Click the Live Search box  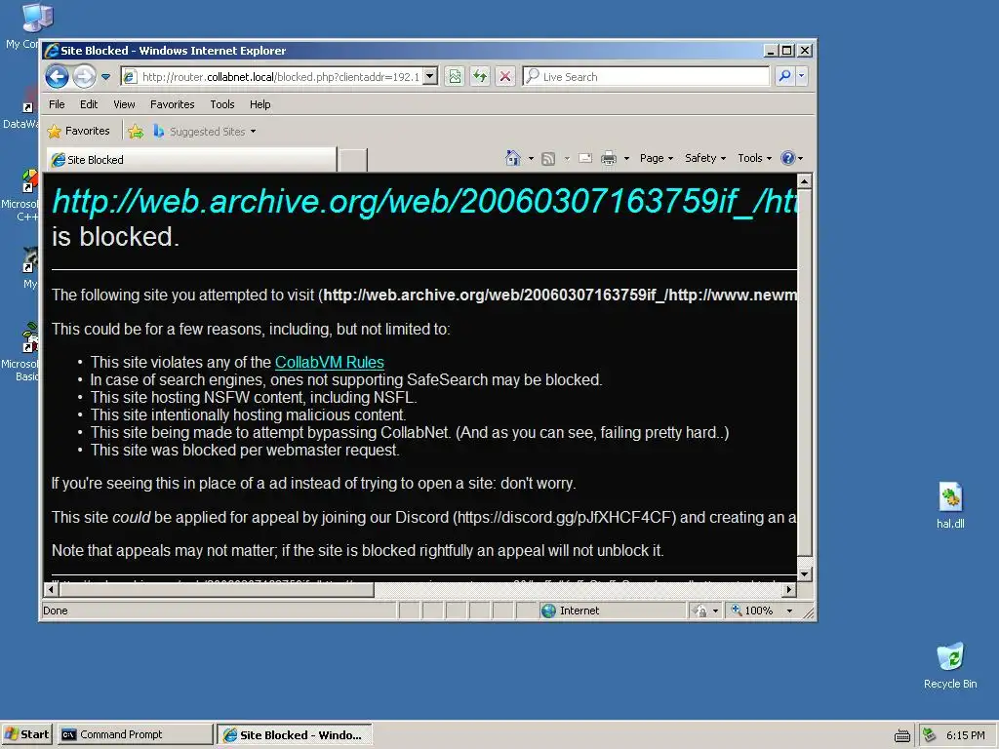coord(646,77)
